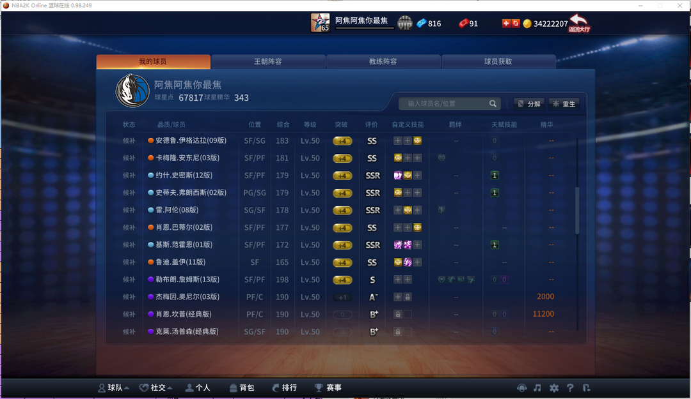Click the red plus recharge icon
Image resolution: width=691 pixels, height=399 pixels.
(506, 24)
